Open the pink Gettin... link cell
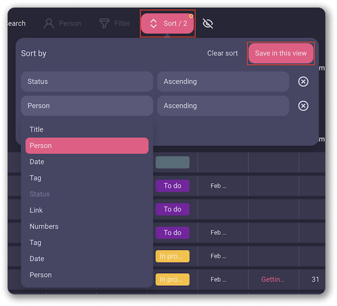 (273, 279)
